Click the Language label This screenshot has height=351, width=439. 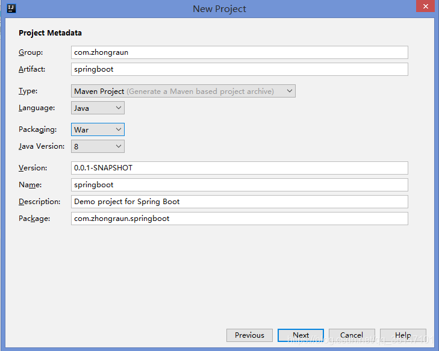tap(37, 108)
